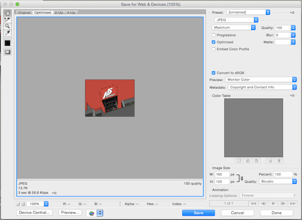Click the zoom in plus button
This screenshot has height=220, width=302.
click(x=23, y=204)
